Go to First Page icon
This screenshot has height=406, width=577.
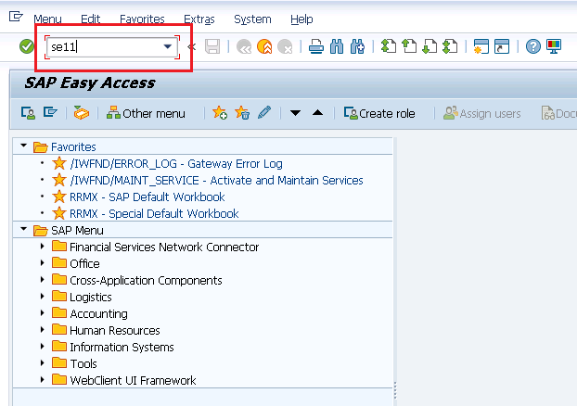389,46
